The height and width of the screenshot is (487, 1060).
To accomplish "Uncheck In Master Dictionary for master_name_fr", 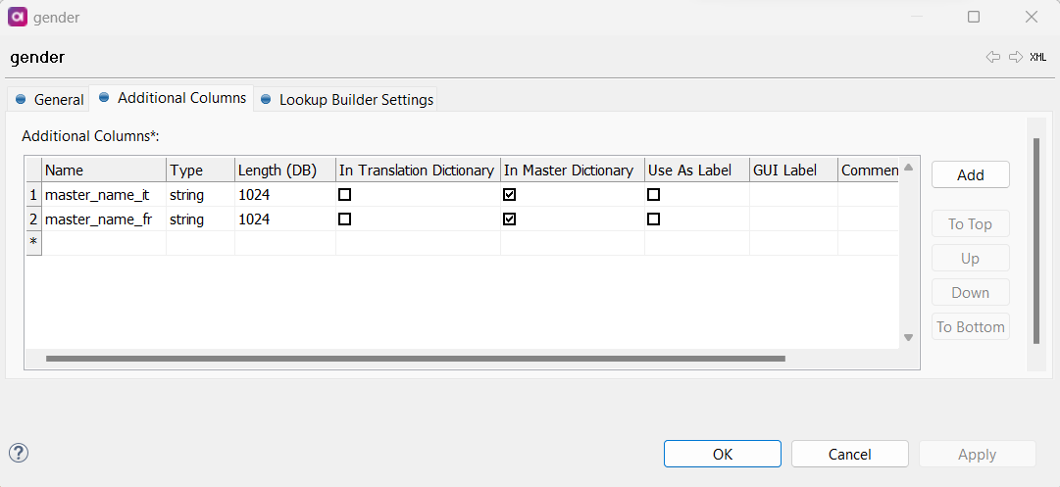I will click(509, 219).
